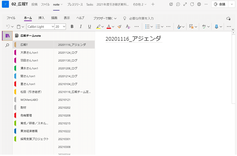This screenshot has width=237, height=156.
Task: Toggle underline formatting
Action: (89, 26)
